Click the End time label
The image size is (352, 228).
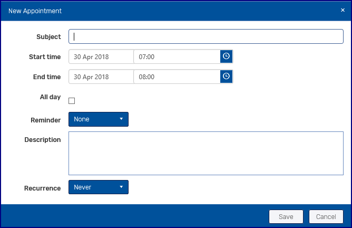pyautogui.click(x=47, y=77)
